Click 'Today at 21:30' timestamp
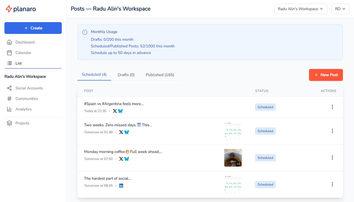The image size is (354, 202). tap(95, 111)
